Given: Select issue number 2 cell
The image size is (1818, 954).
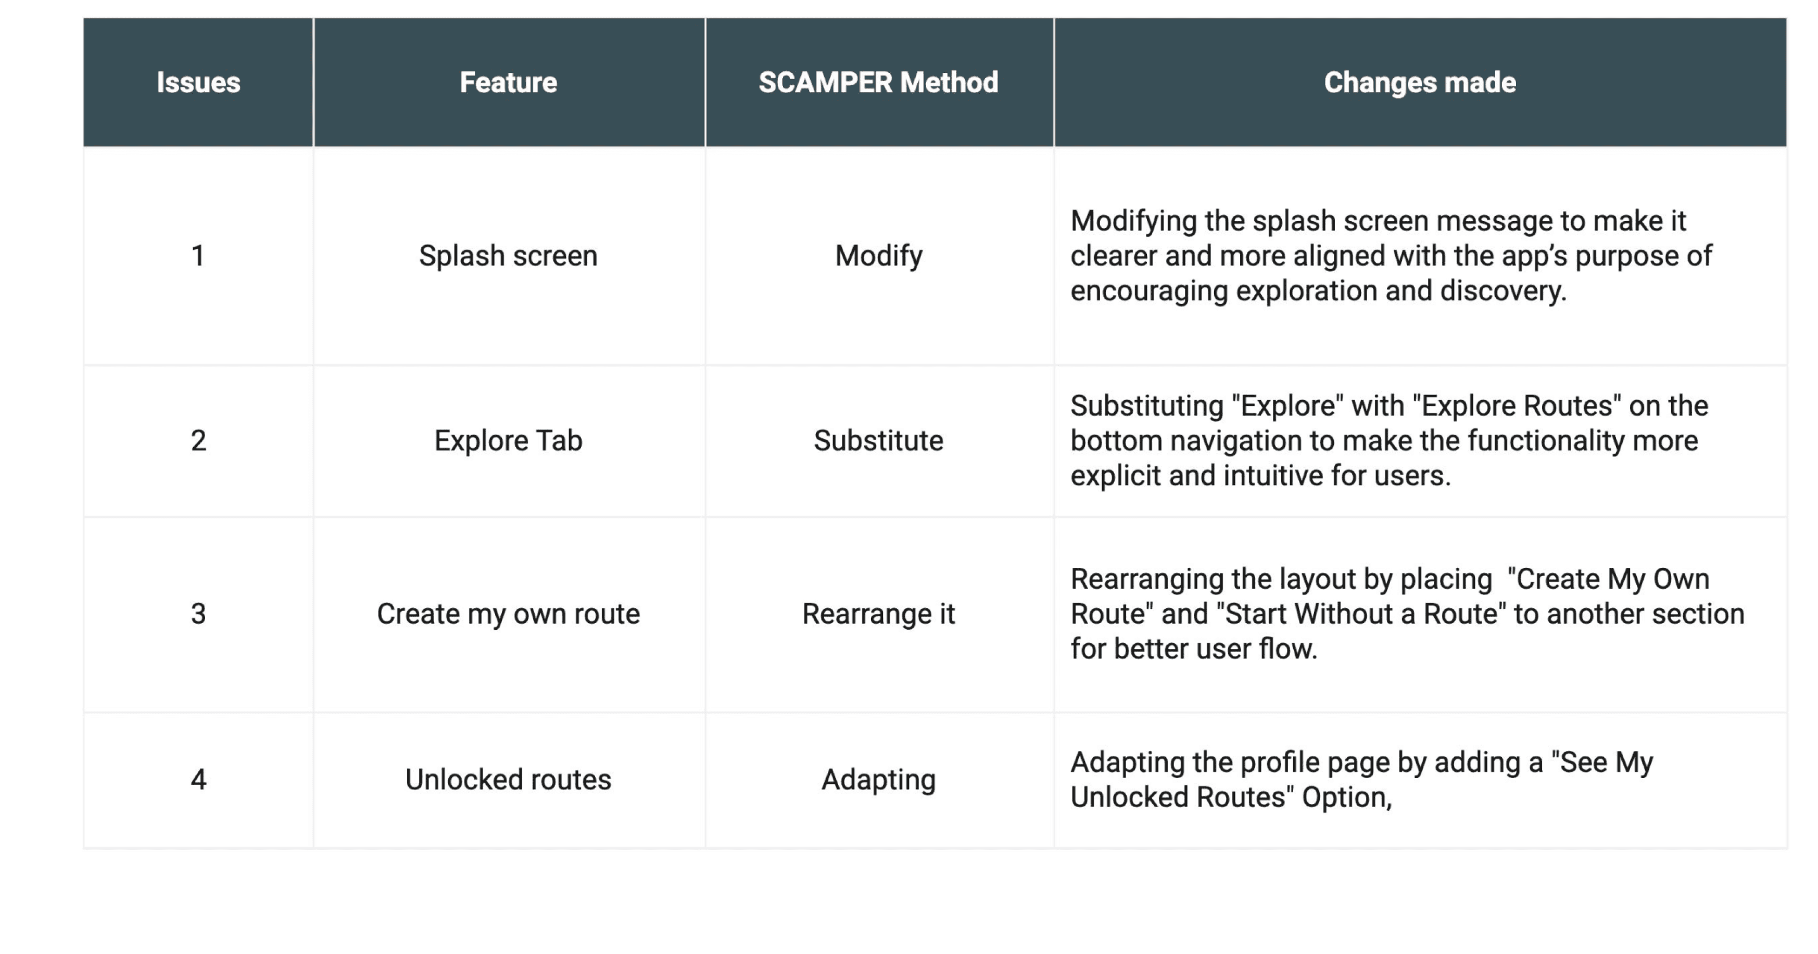Looking at the screenshot, I should click(x=198, y=440).
